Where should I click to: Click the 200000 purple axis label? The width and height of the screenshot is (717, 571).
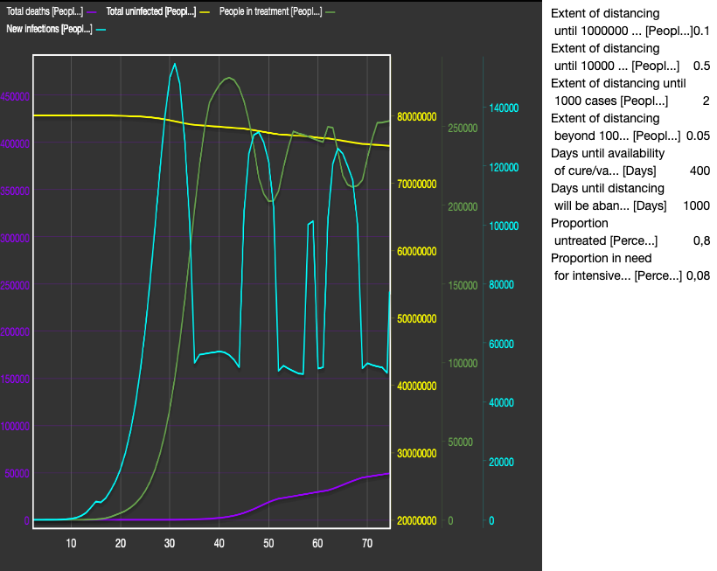point(15,332)
